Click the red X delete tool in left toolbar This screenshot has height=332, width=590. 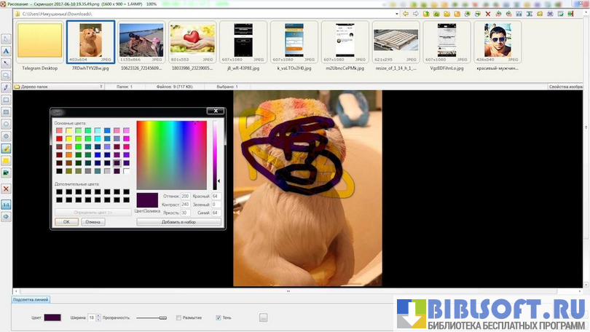[6, 189]
